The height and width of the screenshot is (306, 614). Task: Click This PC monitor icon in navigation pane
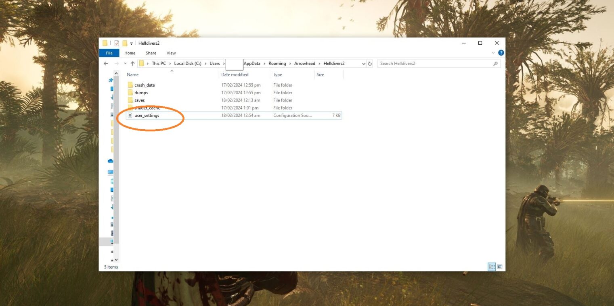111,172
